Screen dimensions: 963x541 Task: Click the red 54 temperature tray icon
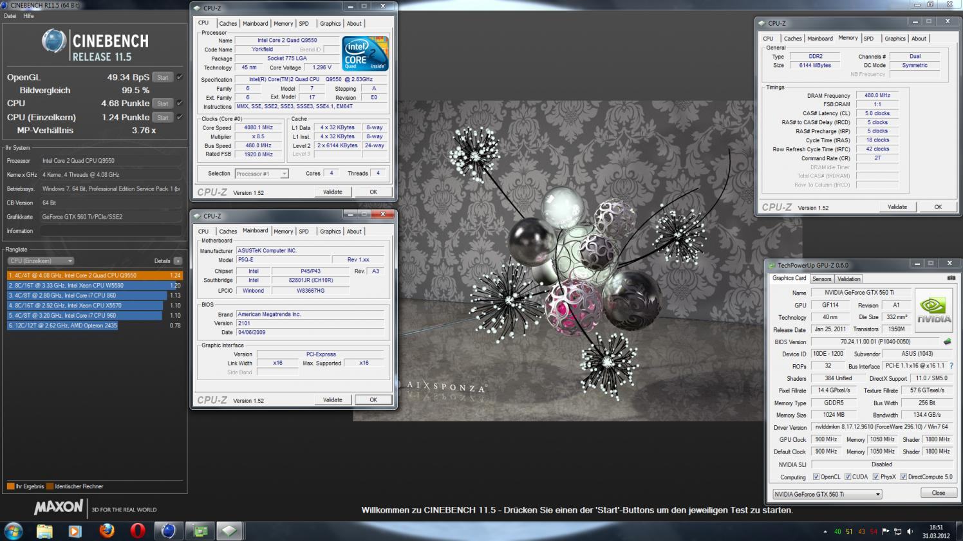[x=874, y=531]
